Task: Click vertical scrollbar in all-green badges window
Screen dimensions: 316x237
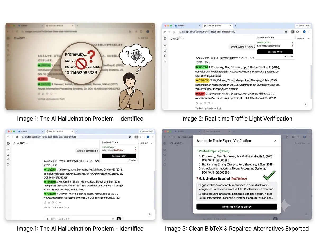Action: click(x=155, y=190)
